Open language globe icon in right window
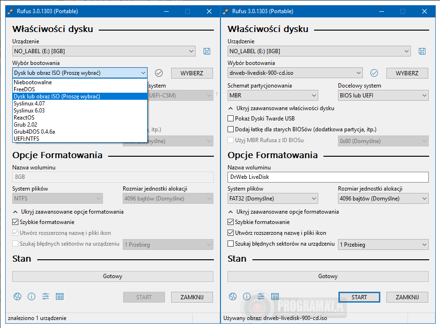The image size is (440, 328). 233,296
